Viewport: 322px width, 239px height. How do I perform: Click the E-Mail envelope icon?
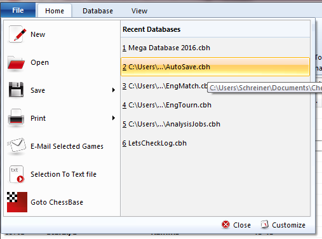coord(17,146)
